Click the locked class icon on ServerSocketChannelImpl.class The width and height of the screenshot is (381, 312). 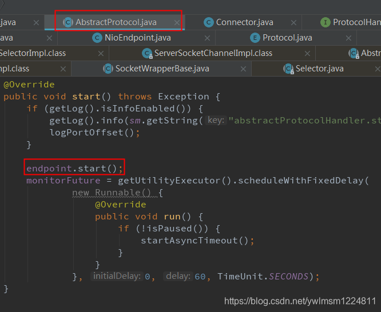[147, 53]
